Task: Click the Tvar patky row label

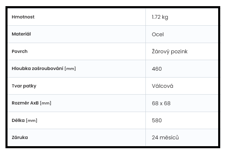Action: 24,86
